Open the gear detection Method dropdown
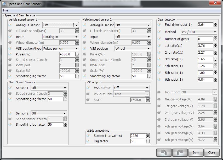The image size is (223, 160). click(199, 32)
